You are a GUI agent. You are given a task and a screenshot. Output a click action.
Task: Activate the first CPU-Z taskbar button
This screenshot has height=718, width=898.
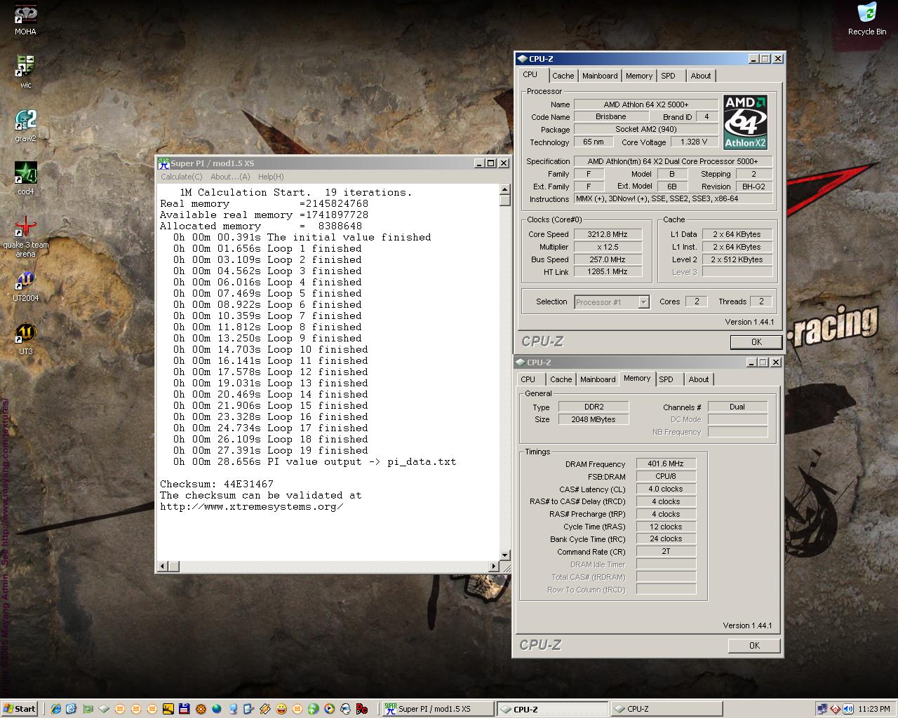[552, 709]
